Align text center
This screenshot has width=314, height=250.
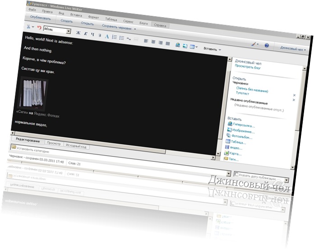153,42
